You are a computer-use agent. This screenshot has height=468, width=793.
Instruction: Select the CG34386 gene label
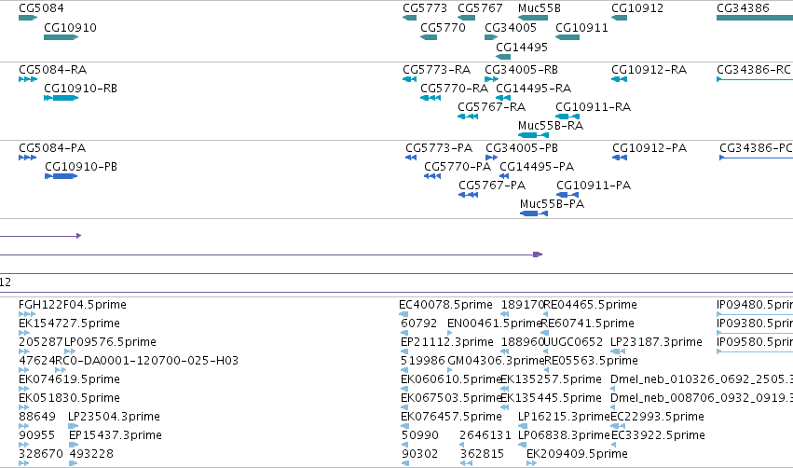pos(743,8)
